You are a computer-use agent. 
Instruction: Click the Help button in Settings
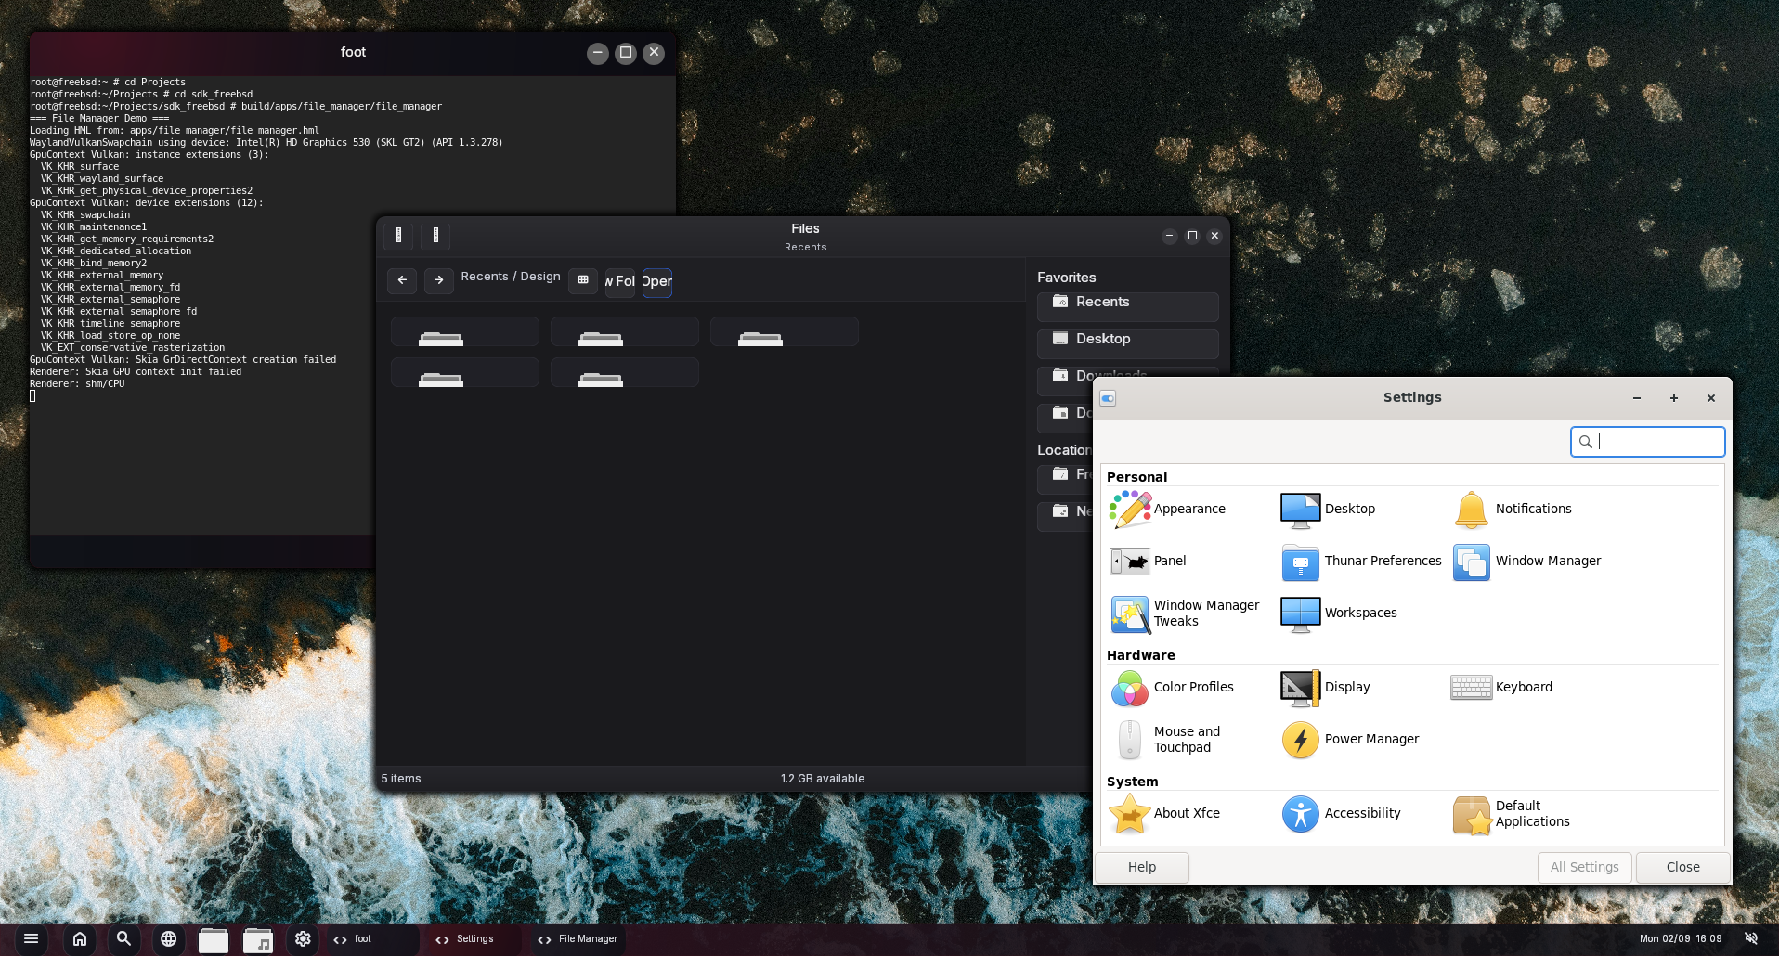(x=1141, y=867)
